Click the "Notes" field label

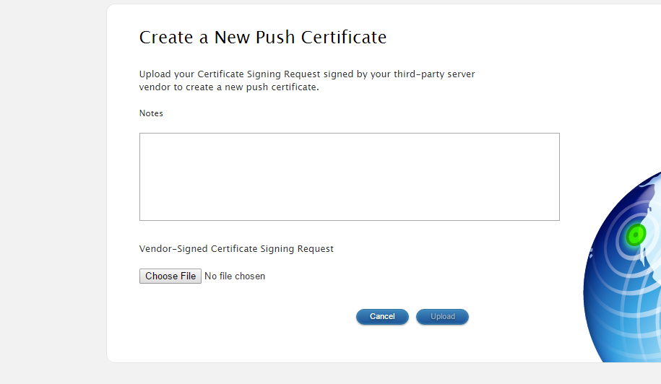(151, 113)
